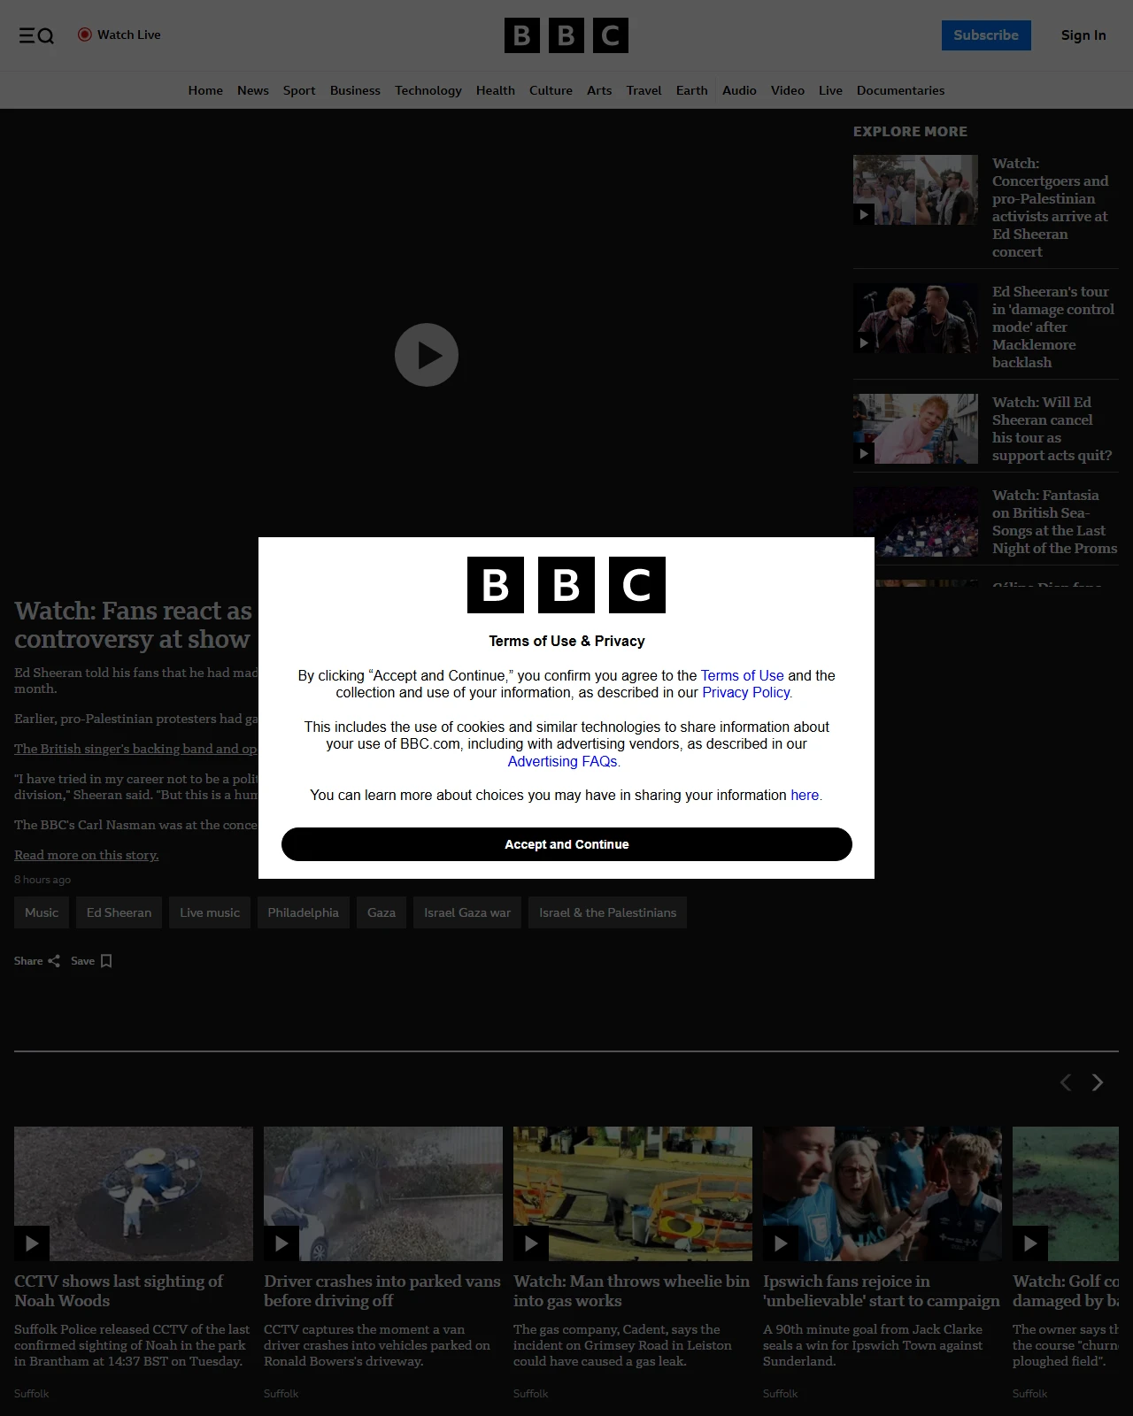The width and height of the screenshot is (1133, 1416).
Task: Click the Music tag
Action: pyautogui.click(x=42, y=912)
